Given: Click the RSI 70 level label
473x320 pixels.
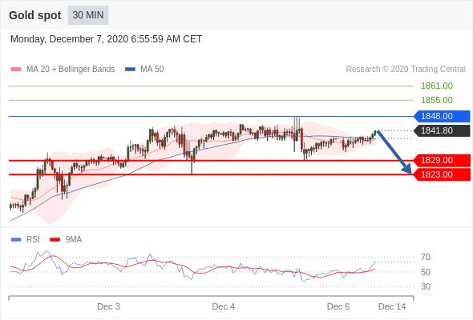Looking at the screenshot, I should pos(426,257).
